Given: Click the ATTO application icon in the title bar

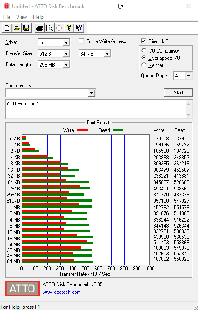Looking at the screenshot, I should click(6, 6).
